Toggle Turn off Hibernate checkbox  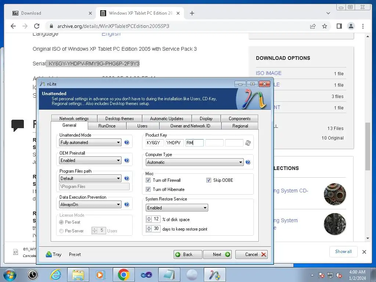[x=148, y=189]
